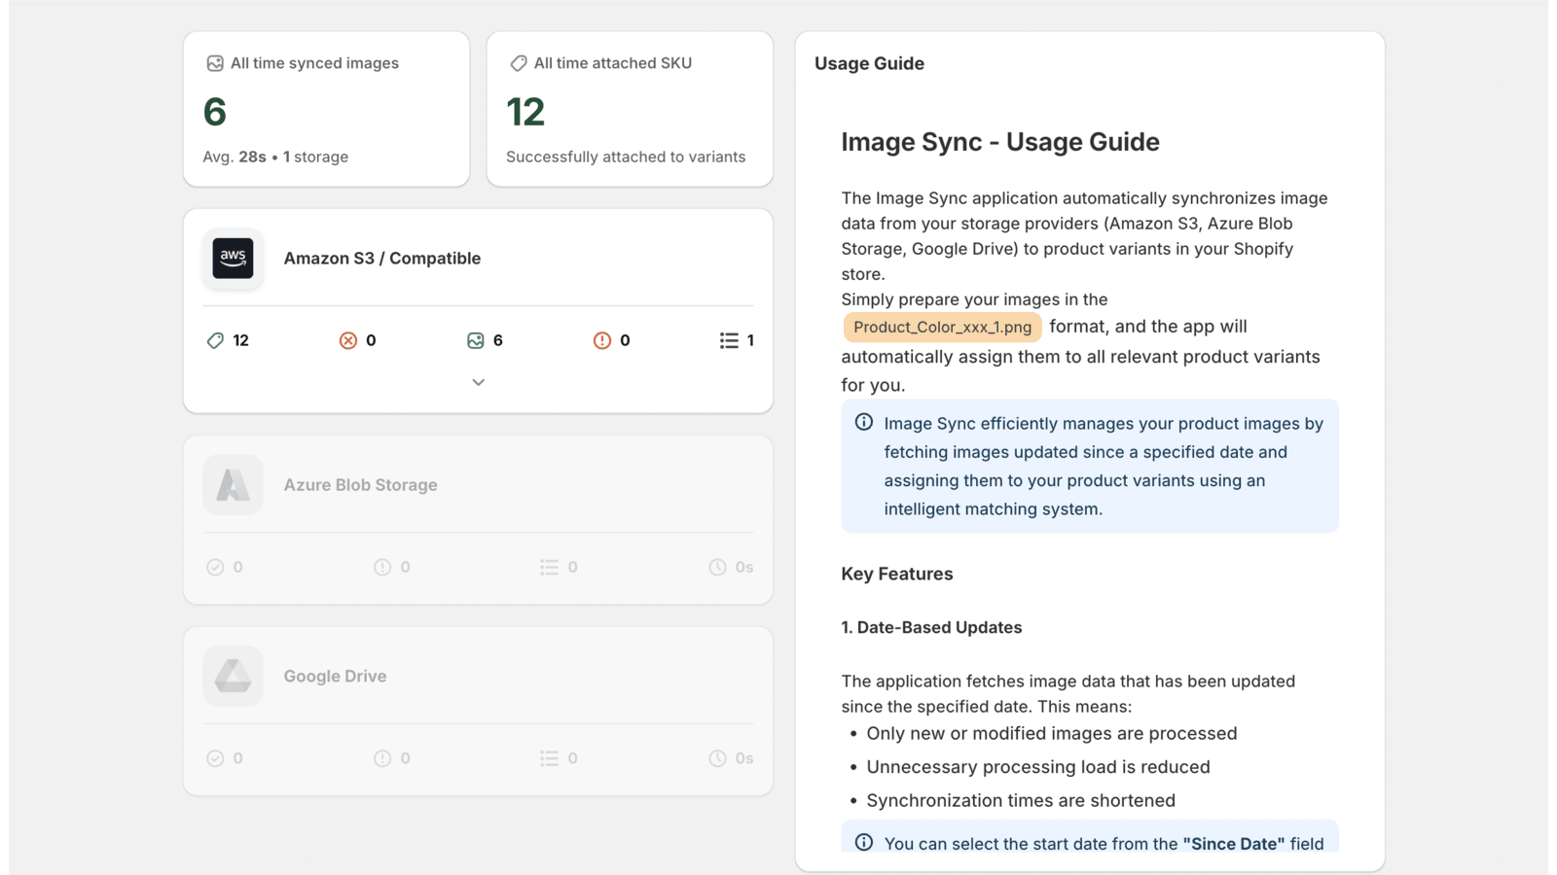Click the image icon beside All time synced images
Viewport: 1557px width, 875px height.
[x=215, y=63]
